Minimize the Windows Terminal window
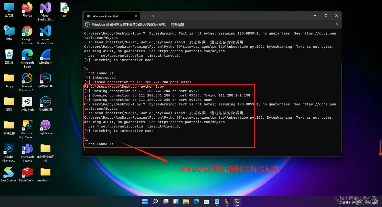The width and height of the screenshot is (382, 207). [315, 16]
